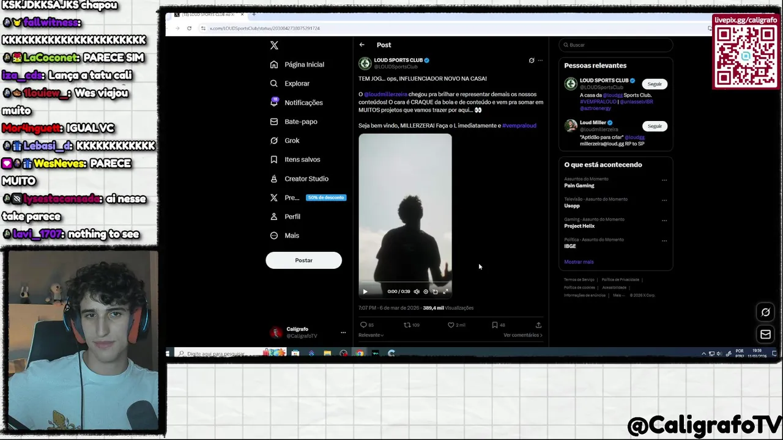Repost the post (109 reposts)

coord(411,325)
